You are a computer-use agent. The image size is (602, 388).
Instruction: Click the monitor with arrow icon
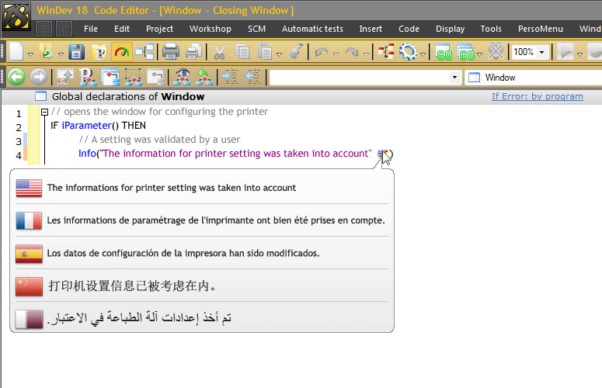[65, 77]
